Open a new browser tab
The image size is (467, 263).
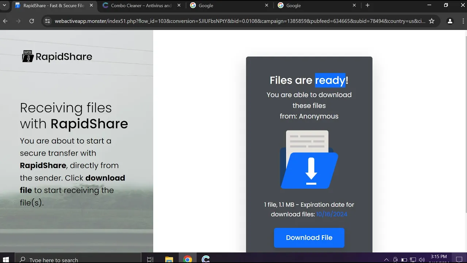(x=367, y=5)
